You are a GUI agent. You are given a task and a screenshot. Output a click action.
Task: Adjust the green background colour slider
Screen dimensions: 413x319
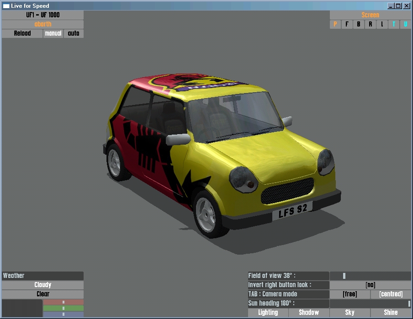(63, 308)
